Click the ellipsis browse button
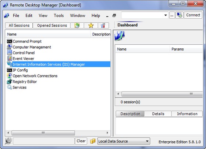The width and height of the screenshot is (206, 149). 172,15
